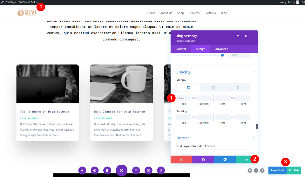Add new item from builder toolbar plus
The height and width of the screenshot is (177, 305).
pos(82,170)
